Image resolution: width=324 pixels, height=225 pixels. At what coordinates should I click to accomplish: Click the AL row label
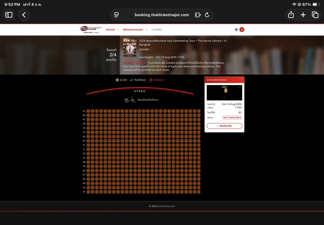point(84,158)
